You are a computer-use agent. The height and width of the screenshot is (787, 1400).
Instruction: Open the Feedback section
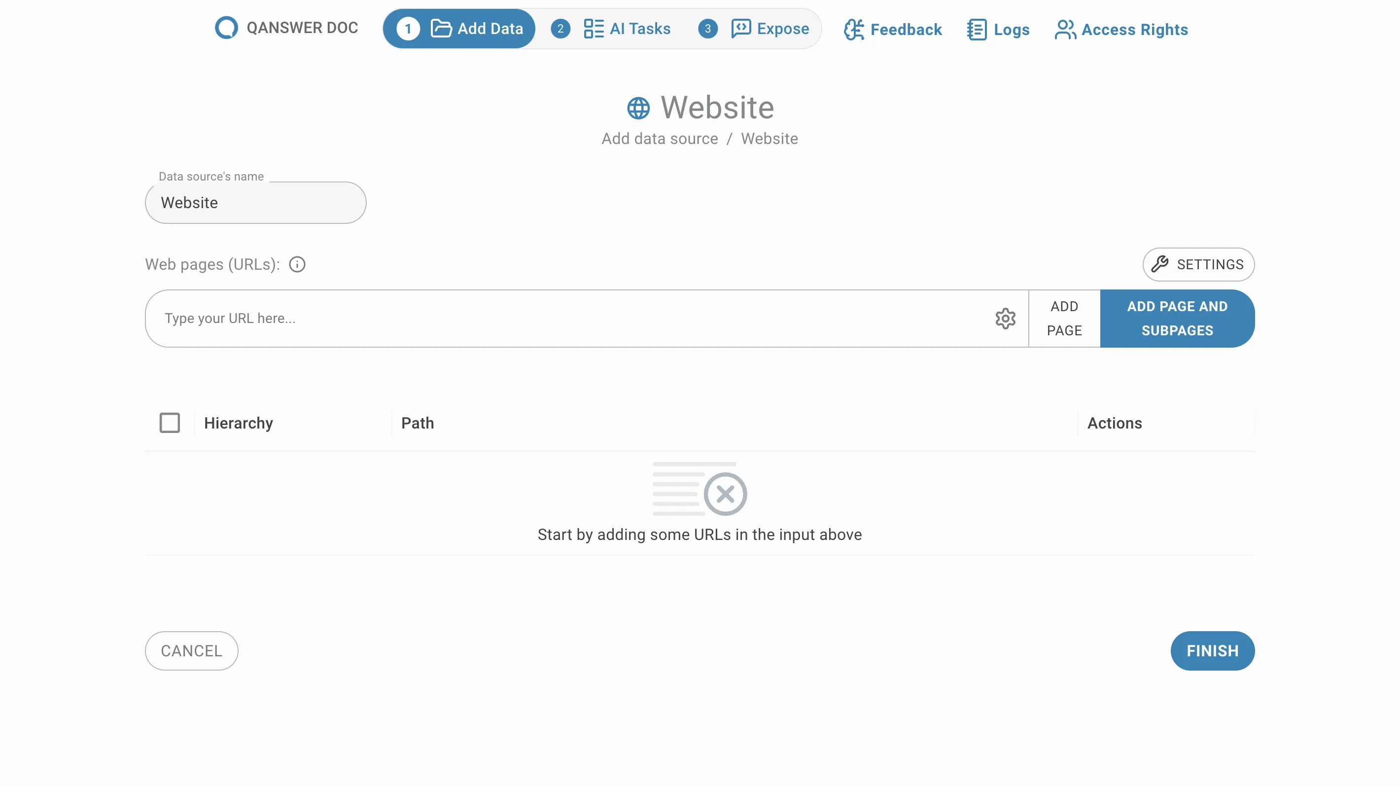click(892, 30)
